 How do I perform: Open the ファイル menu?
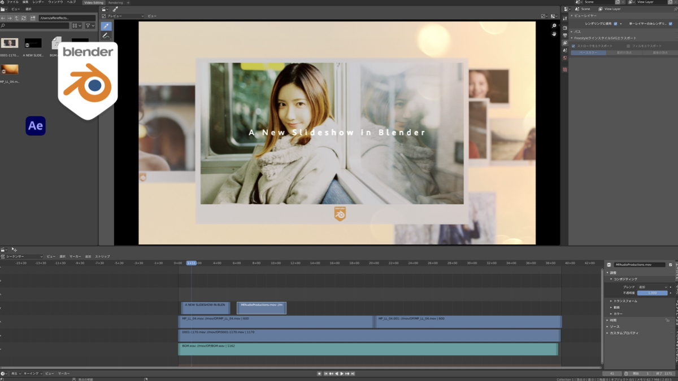click(12, 2)
